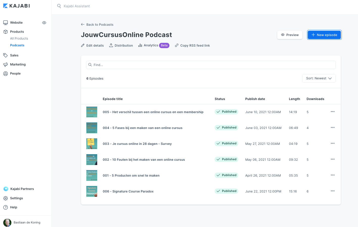Click Bastiaan de Koning account name
The height and width of the screenshot is (227, 358).
point(27,222)
